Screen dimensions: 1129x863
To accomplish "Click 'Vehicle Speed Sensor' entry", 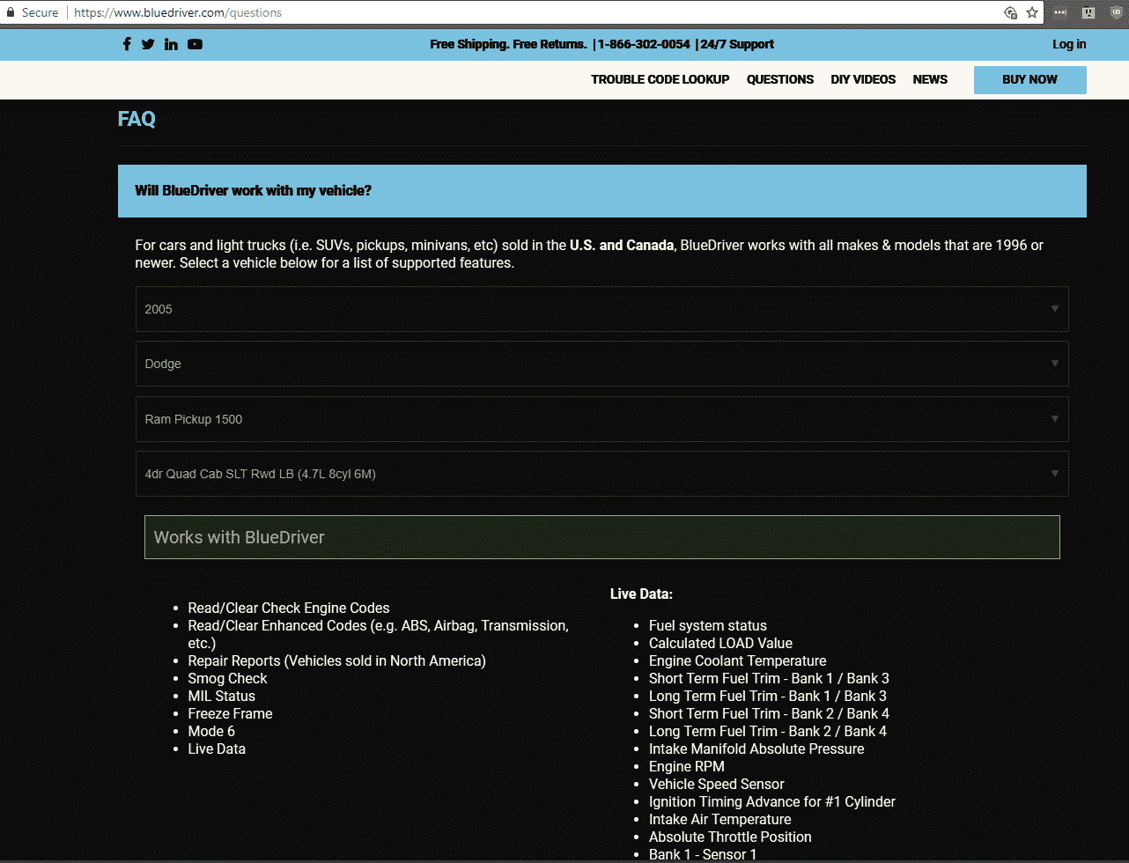I will (717, 784).
